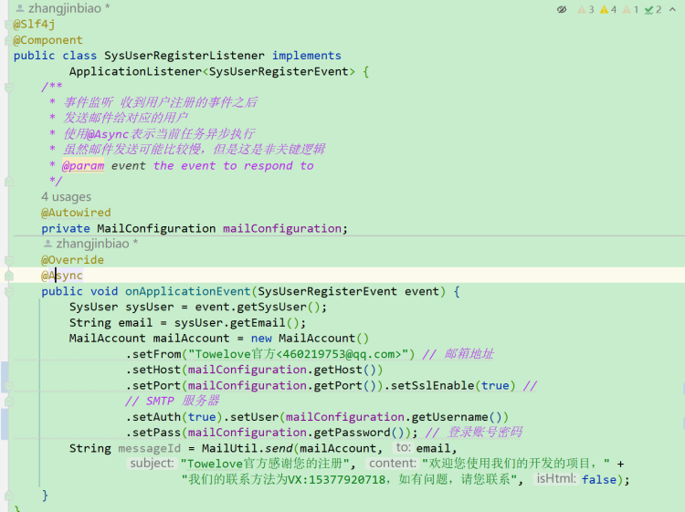Screen dimensions: 685x512
Task: Click the @Component annotation
Action: [48, 40]
